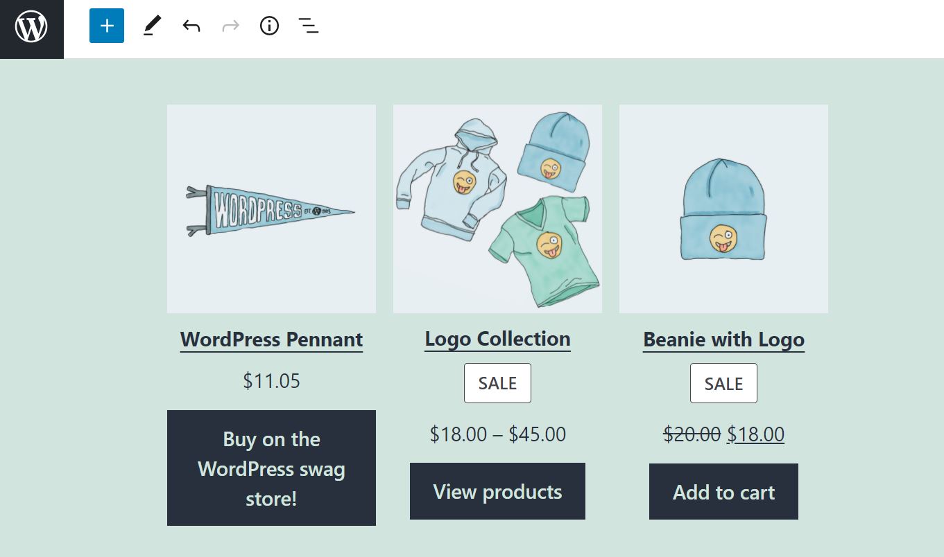Click the WordPress Pennant product image
The width and height of the screenshot is (944, 557).
[x=271, y=208]
